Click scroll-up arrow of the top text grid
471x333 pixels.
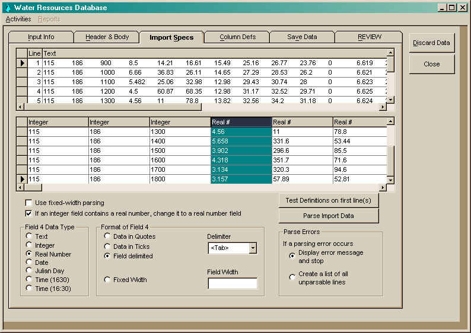(x=390, y=53)
